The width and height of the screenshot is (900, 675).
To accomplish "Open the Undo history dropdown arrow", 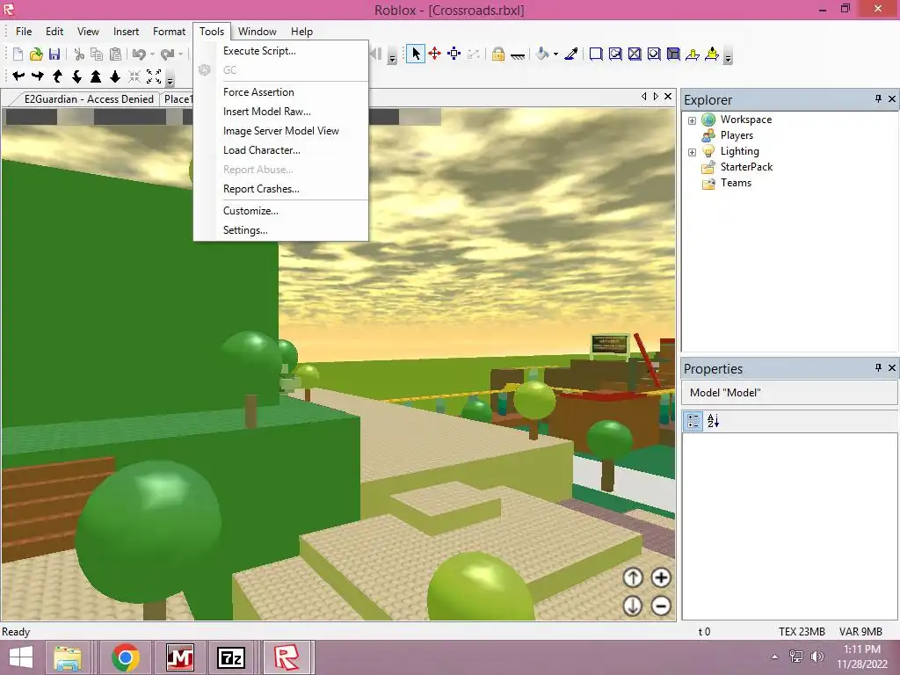I will pos(152,54).
